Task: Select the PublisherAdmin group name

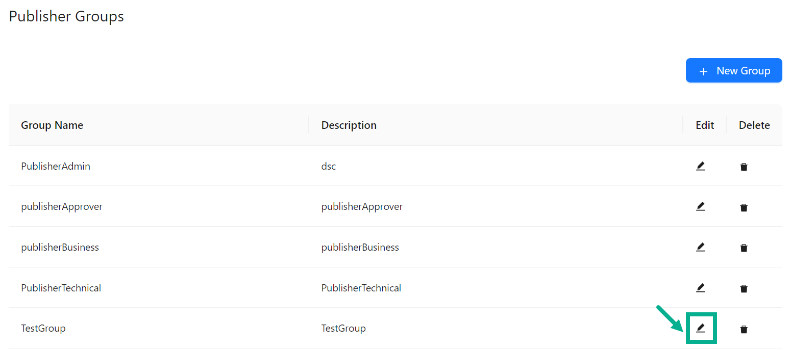Action: tap(55, 166)
